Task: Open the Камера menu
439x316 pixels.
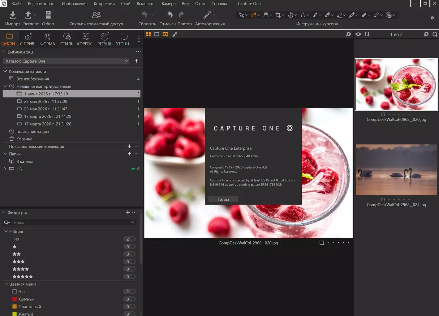Action: point(169,4)
